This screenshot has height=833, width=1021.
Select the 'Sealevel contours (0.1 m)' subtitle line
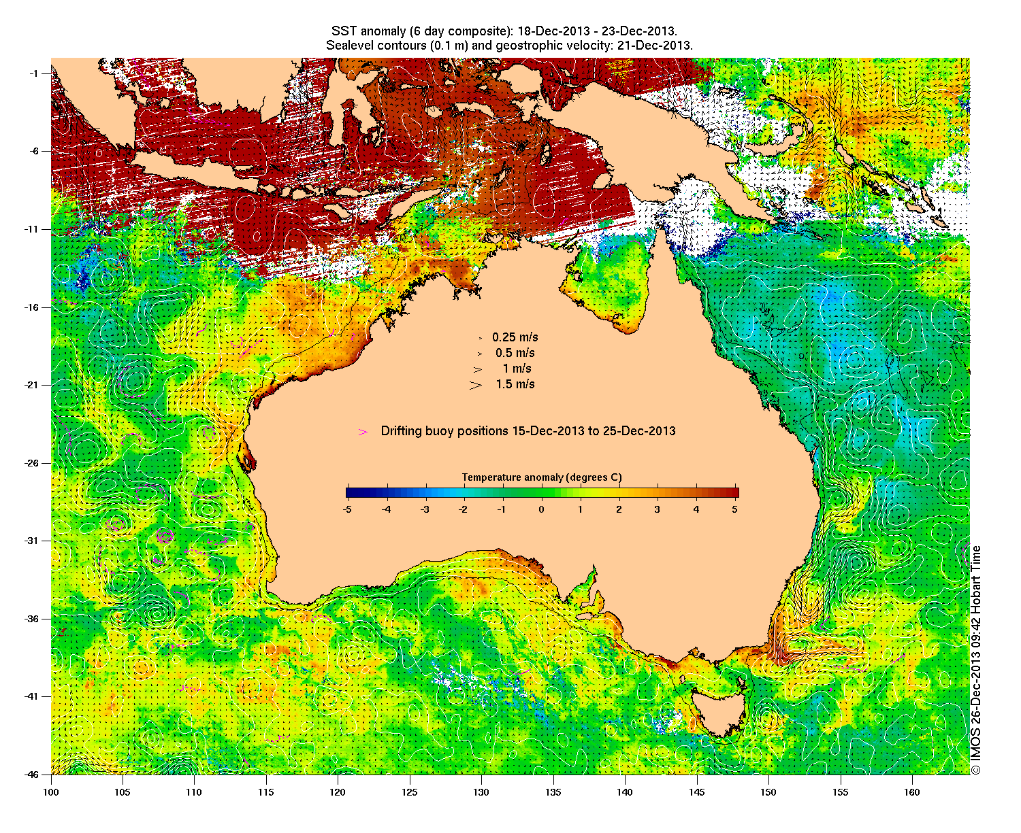click(x=509, y=46)
